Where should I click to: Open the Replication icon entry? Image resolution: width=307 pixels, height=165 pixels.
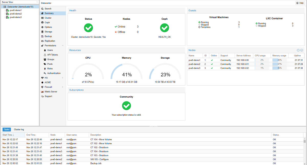[42, 41]
